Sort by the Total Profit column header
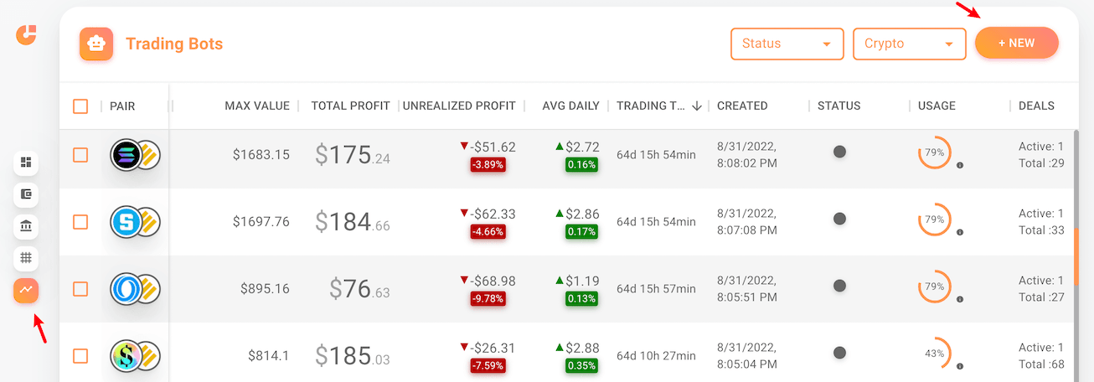 click(350, 106)
